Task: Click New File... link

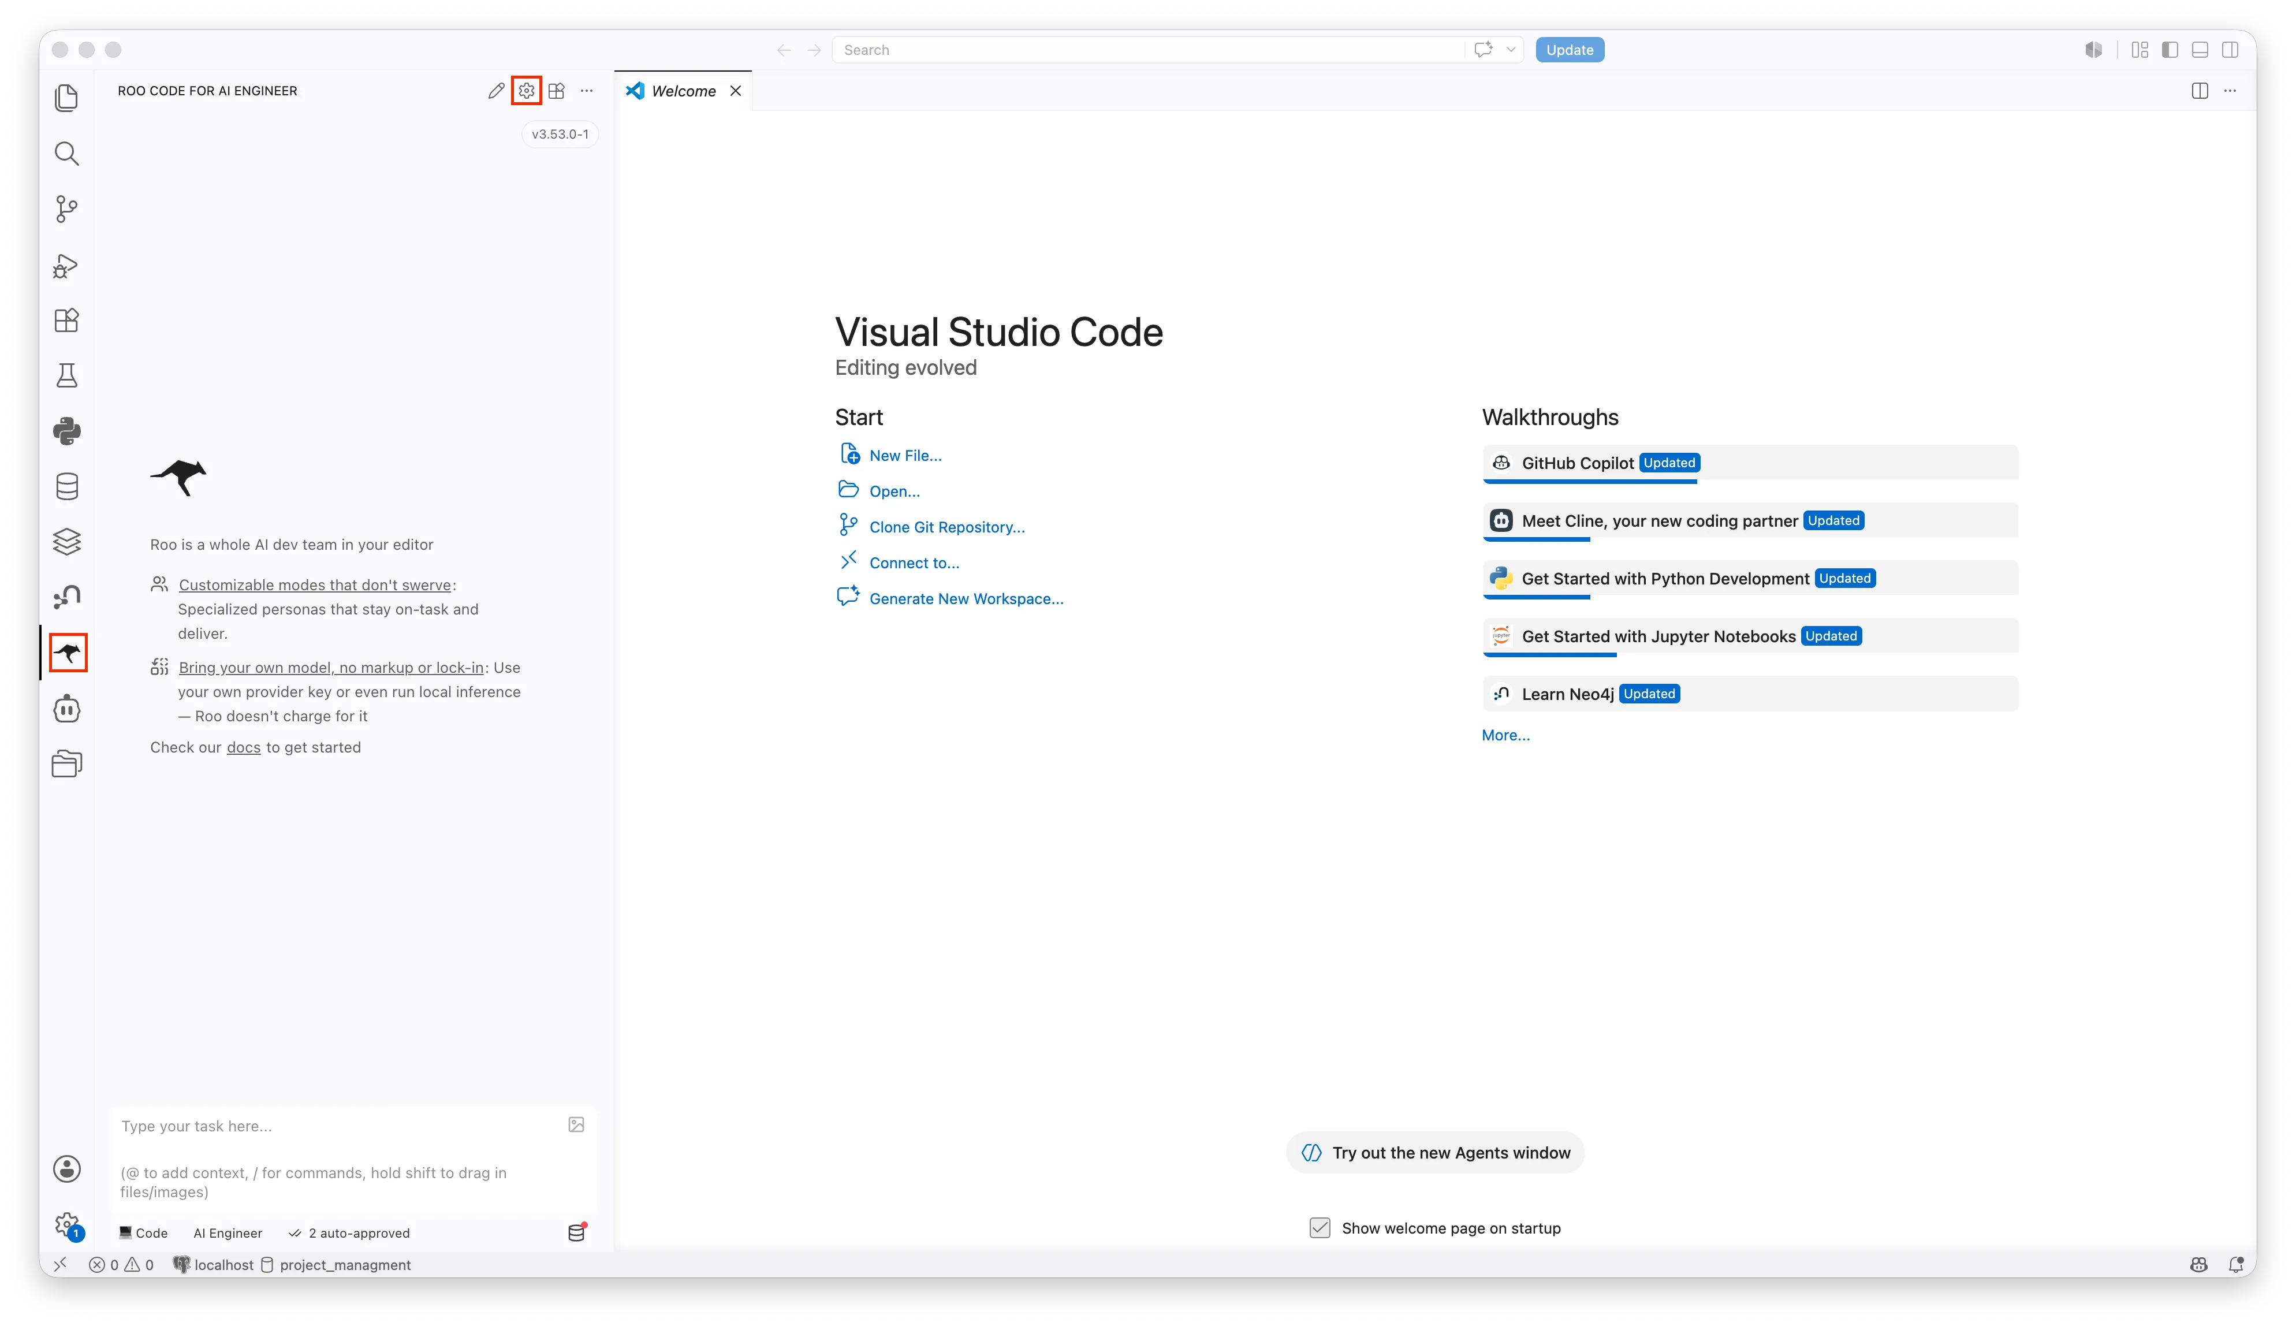Action: coord(905,455)
